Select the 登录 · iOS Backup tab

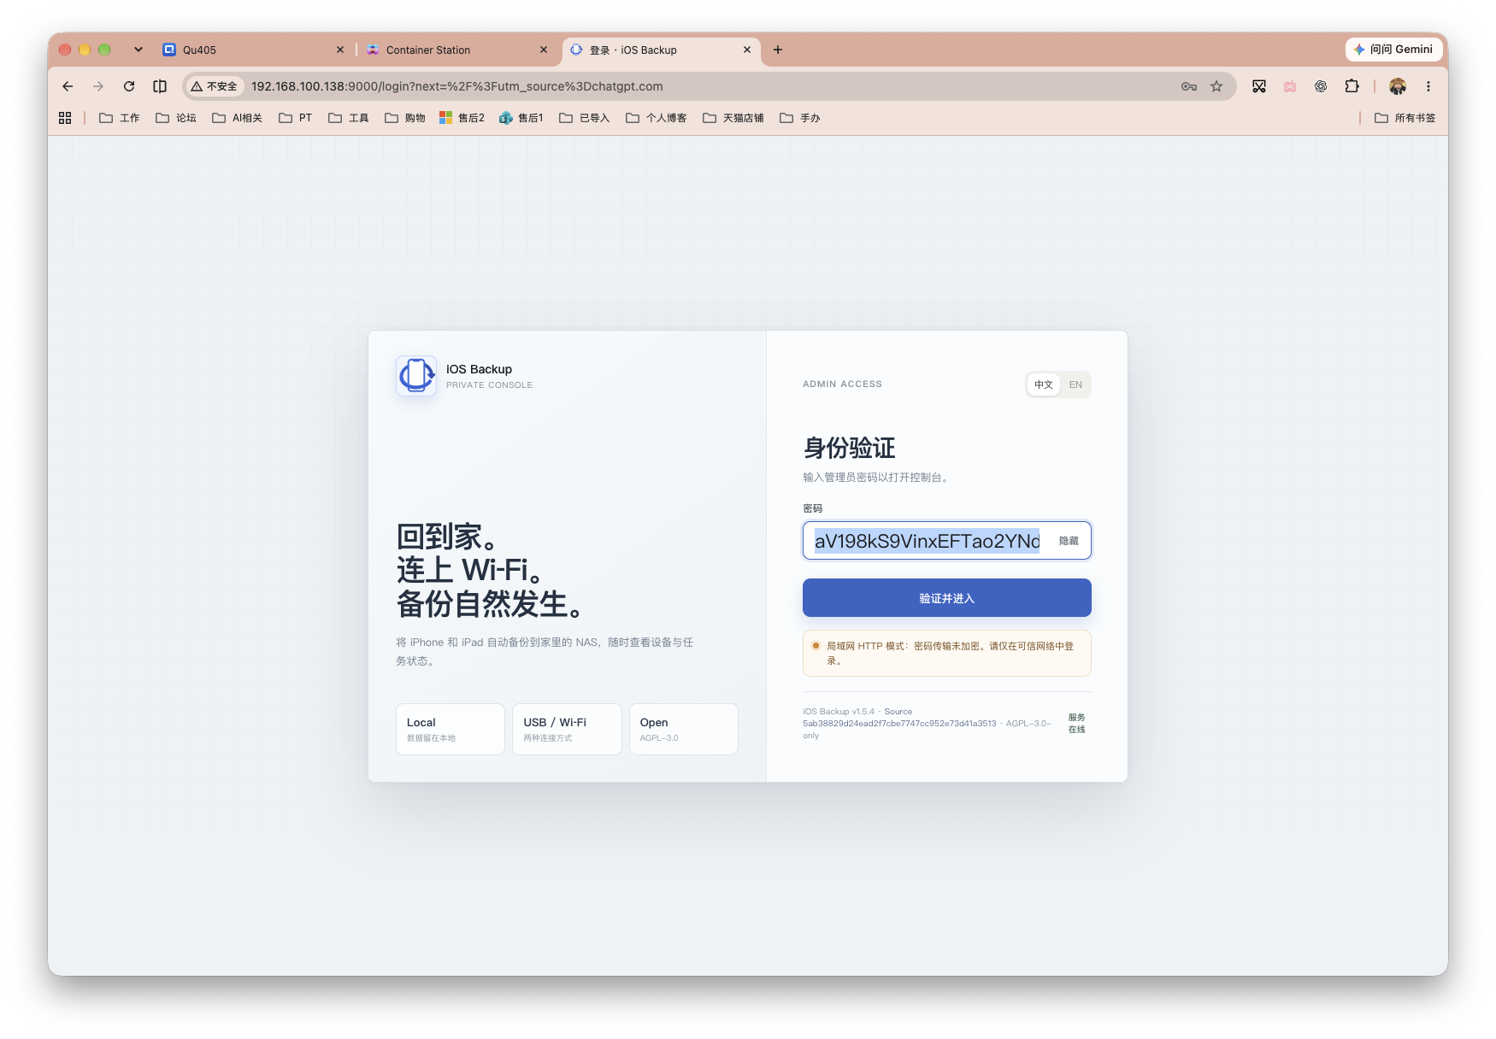click(x=660, y=50)
